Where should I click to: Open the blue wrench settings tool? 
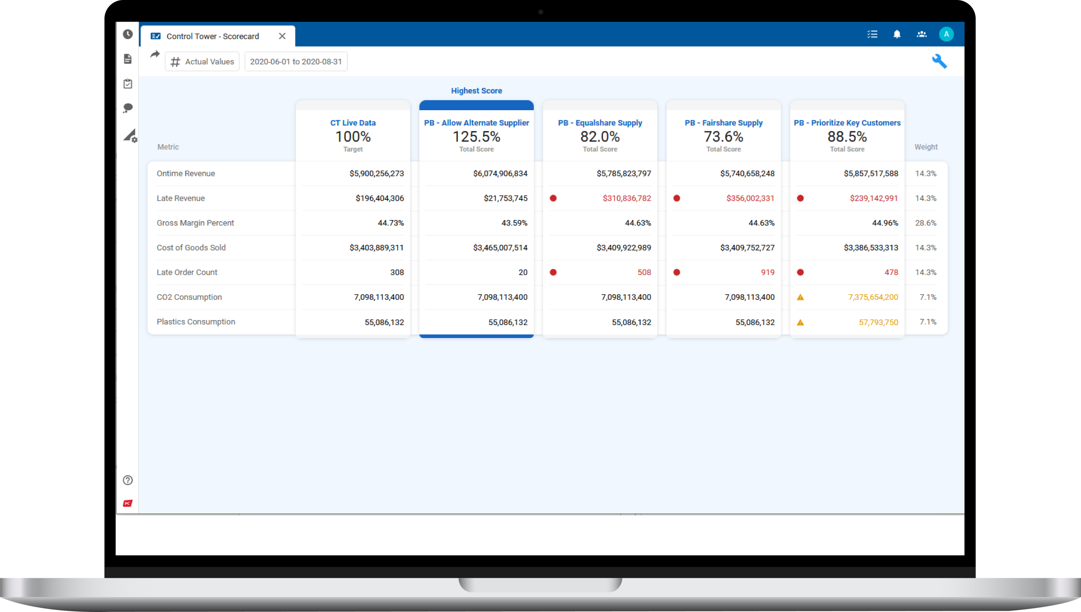tap(939, 62)
